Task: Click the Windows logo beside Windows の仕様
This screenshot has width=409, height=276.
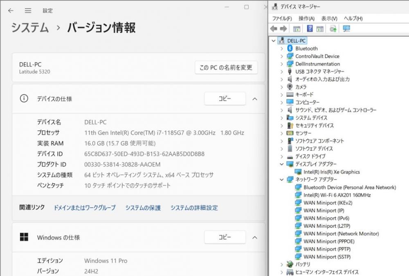Action: [x=24, y=237]
